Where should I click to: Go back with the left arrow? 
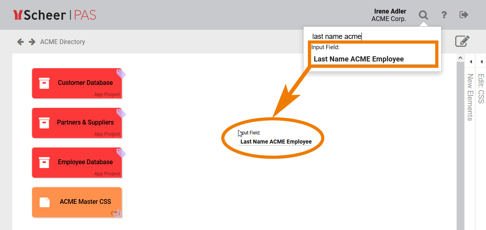point(20,42)
